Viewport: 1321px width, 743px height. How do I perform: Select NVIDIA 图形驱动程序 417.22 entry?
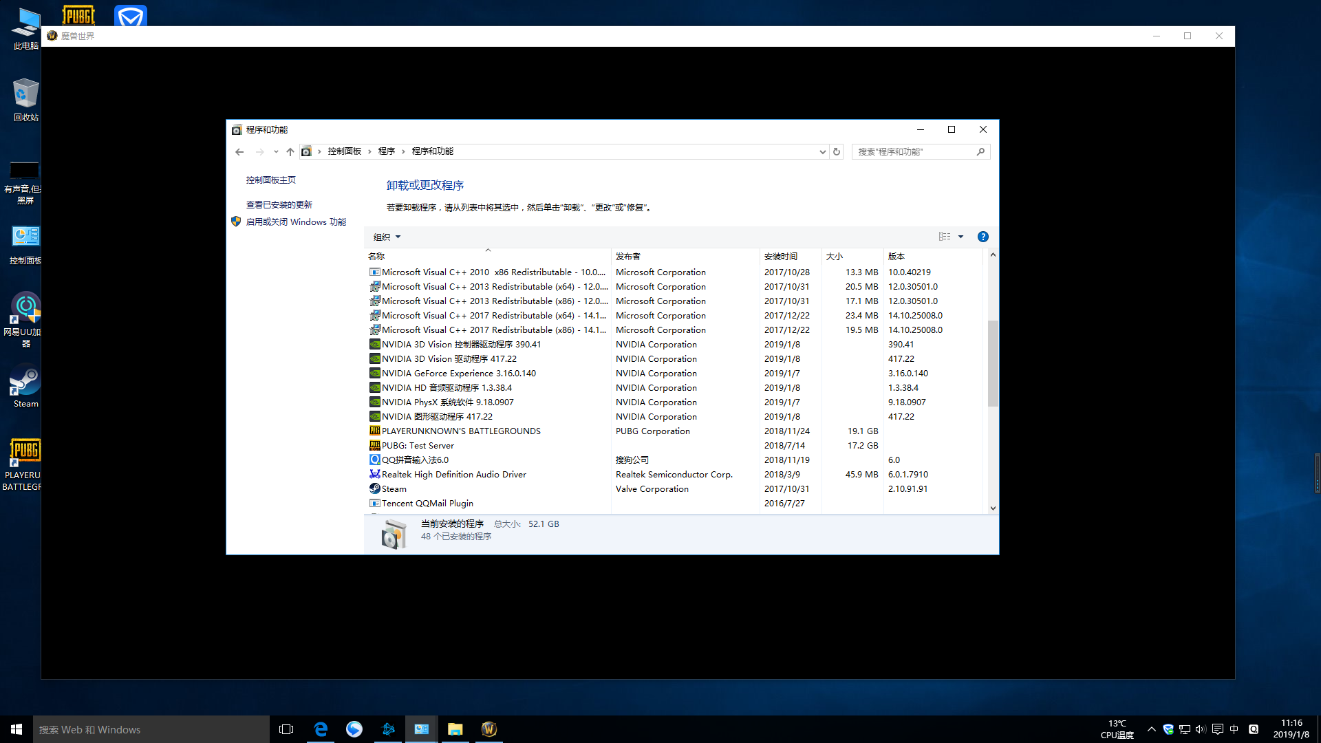(676, 416)
